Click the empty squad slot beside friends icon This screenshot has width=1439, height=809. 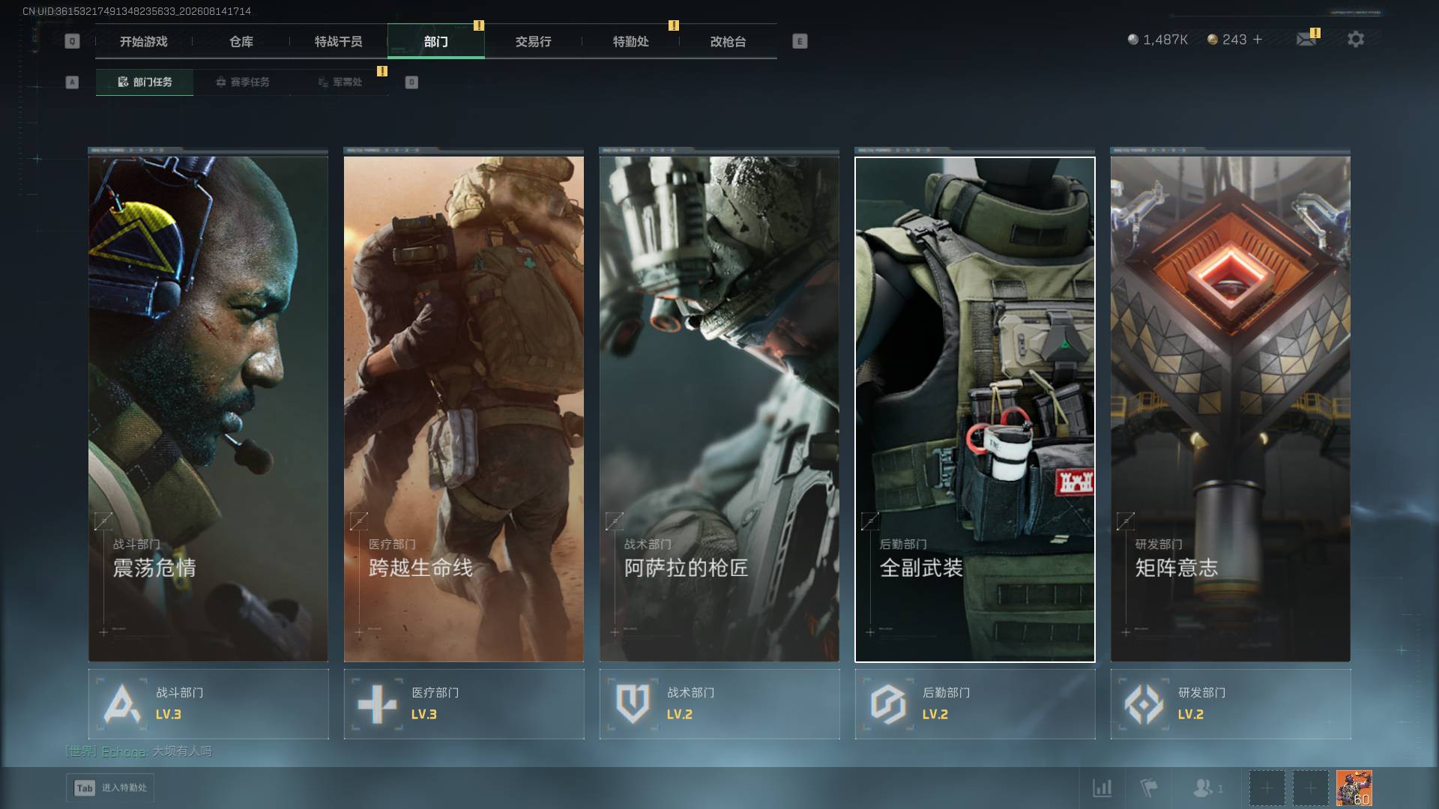(x=1267, y=788)
